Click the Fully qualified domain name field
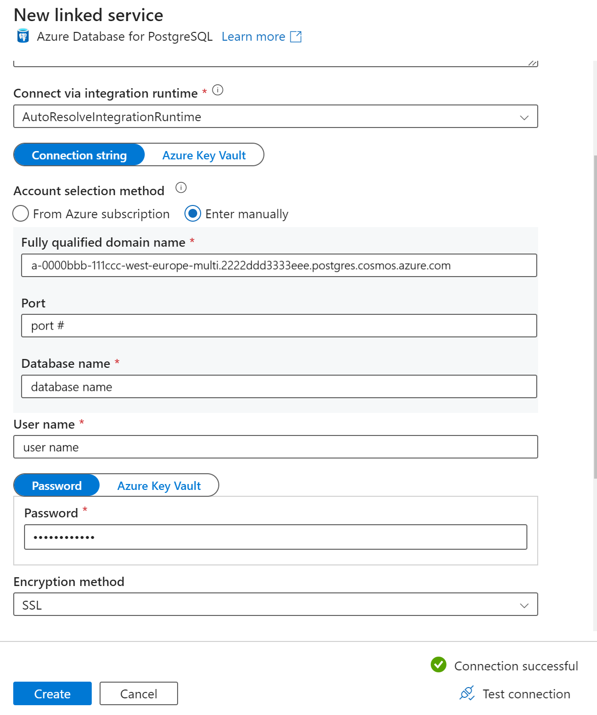 coord(279,265)
